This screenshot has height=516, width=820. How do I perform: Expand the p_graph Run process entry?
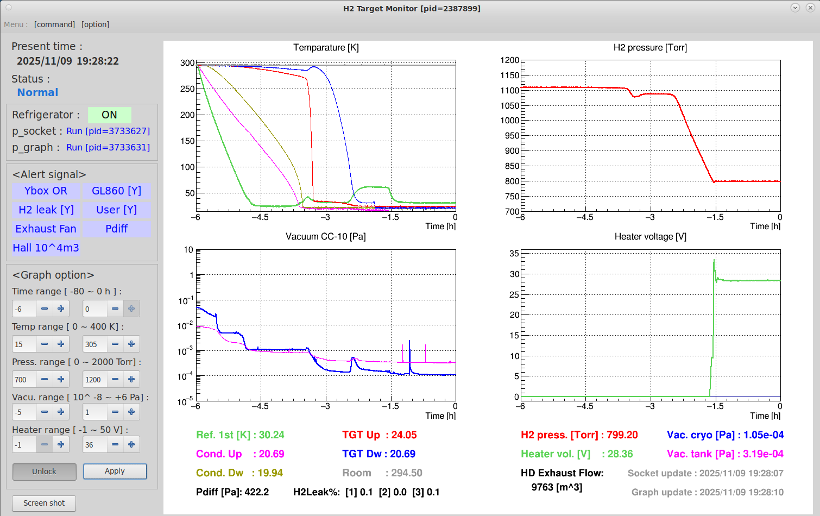point(108,147)
